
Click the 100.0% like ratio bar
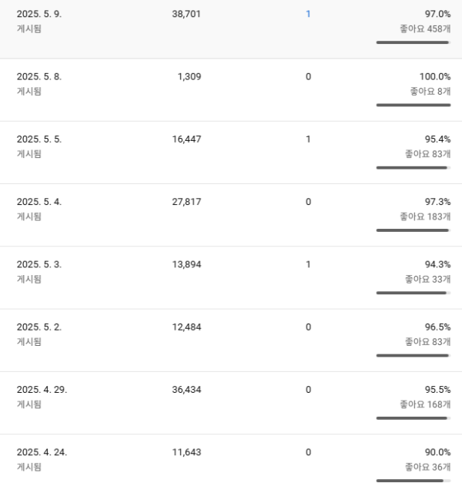[x=413, y=105]
